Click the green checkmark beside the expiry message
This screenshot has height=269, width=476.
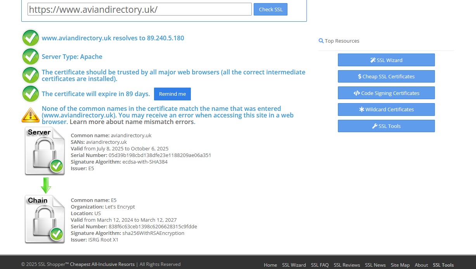click(x=31, y=94)
